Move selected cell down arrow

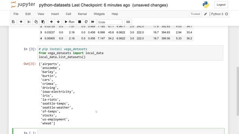coord(58,22)
